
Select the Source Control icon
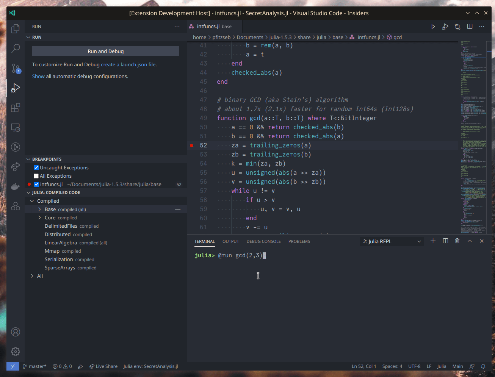tap(15, 68)
